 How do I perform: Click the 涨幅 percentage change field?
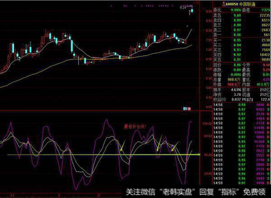227,75
